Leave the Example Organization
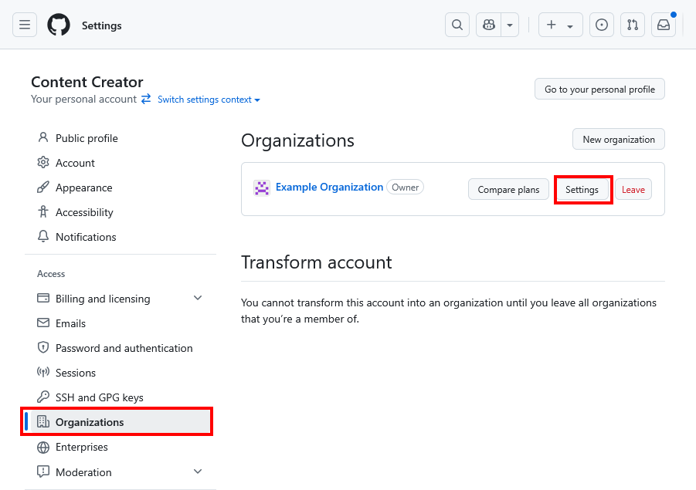Image resolution: width=696 pixels, height=490 pixels. (633, 190)
